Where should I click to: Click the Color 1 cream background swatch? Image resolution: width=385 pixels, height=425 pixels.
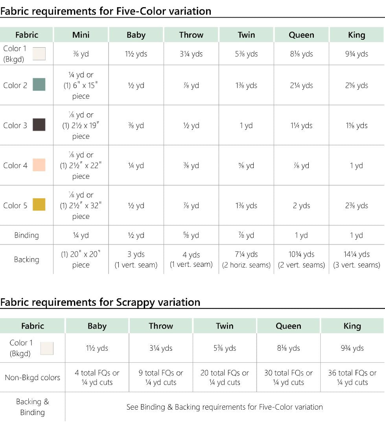pos(39,53)
